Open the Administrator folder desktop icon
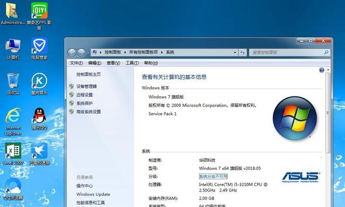Viewport: 345px width, 207px height. (x=12, y=13)
